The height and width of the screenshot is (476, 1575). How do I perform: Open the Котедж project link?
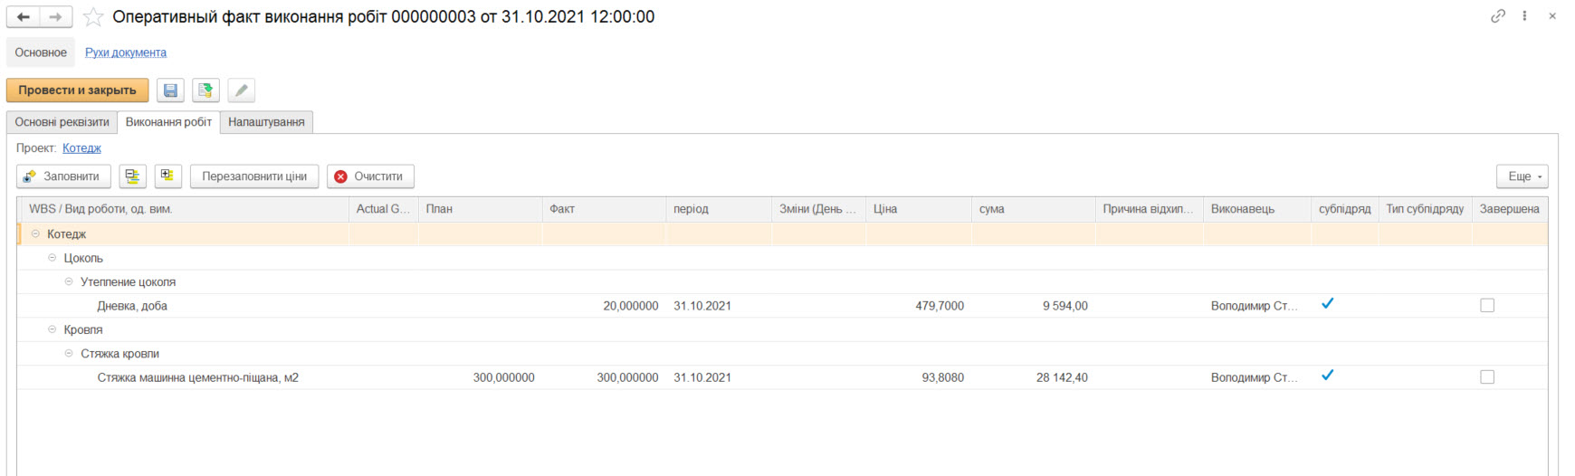pos(81,148)
